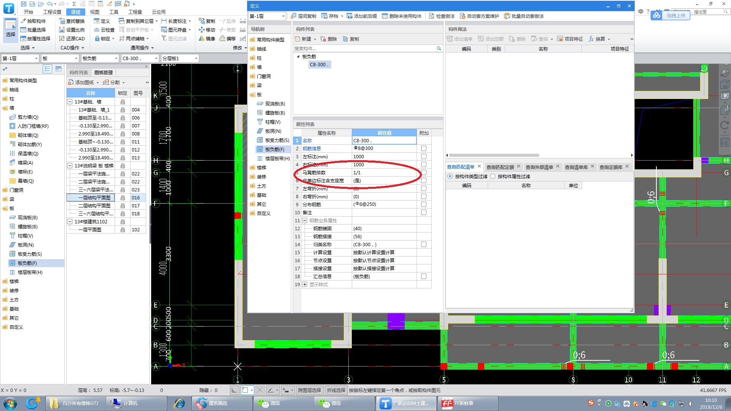Viewport: 731px width, 411px height.
Task: Click 删除 in component list toolbar
Action: pos(329,39)
